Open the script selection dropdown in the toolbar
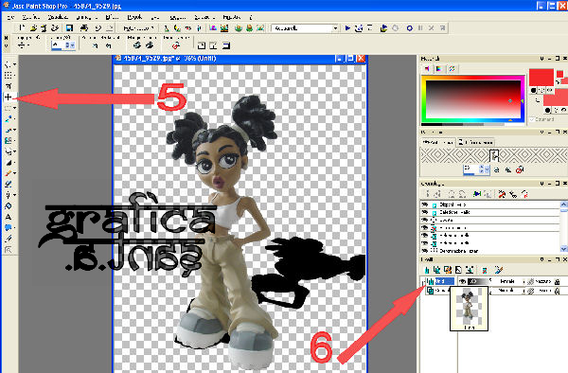Image resolution: width=568 pixels, height=373 pixels. [x=335, y=28]
